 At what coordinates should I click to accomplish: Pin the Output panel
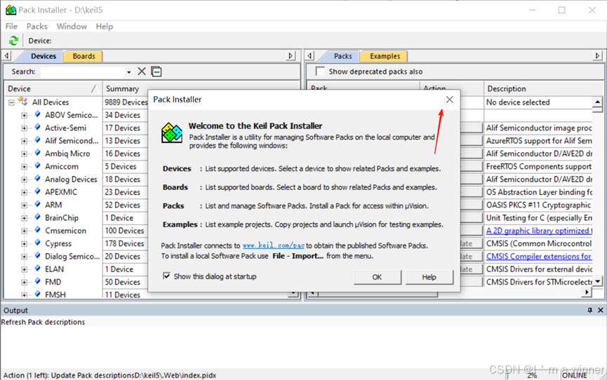click(589, 311)
